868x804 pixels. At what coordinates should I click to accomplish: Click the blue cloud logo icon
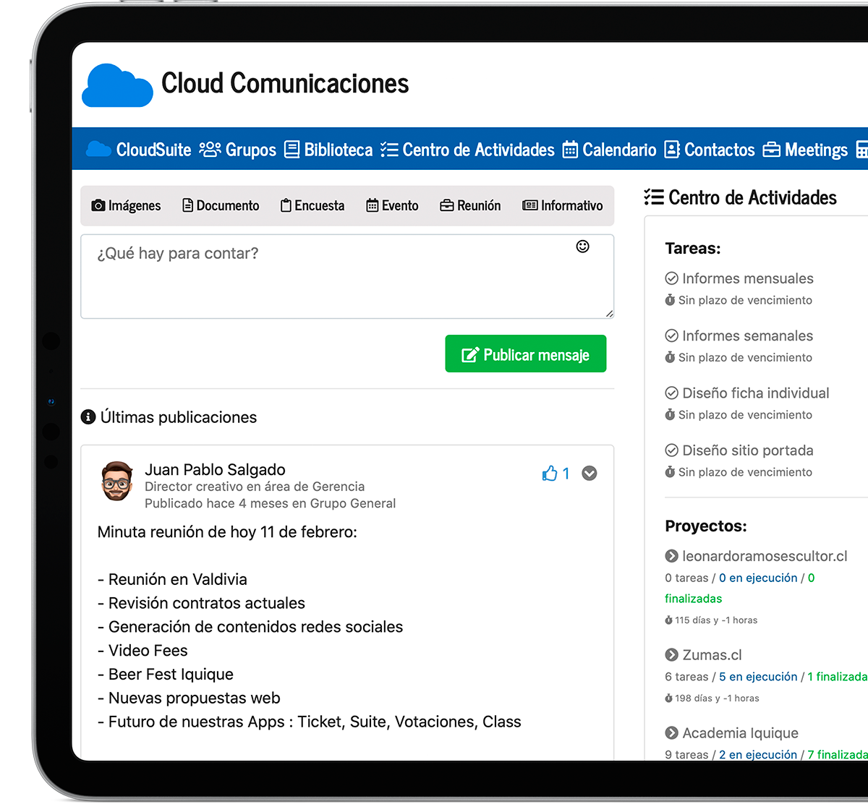118,85
